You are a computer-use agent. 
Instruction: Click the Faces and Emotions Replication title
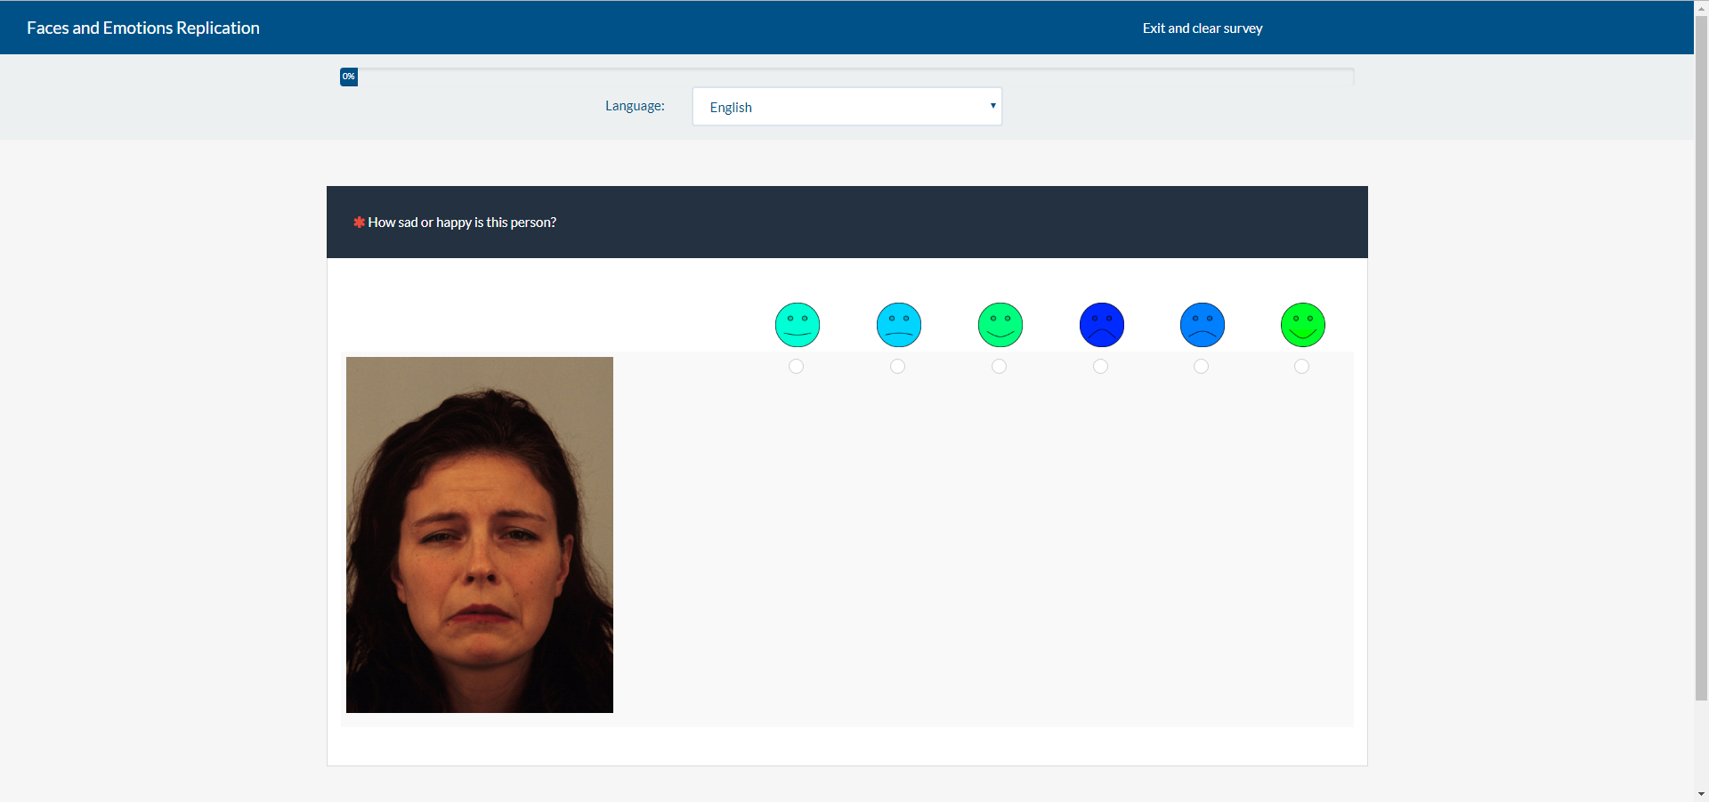click(143, 28)
